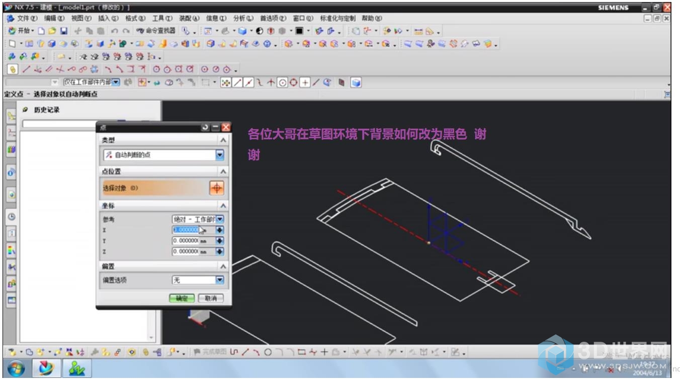Image resolution: width=680 pixels, height=382 pixels.
Task: Select the sketch Circle tool
Action: [267, 352]
